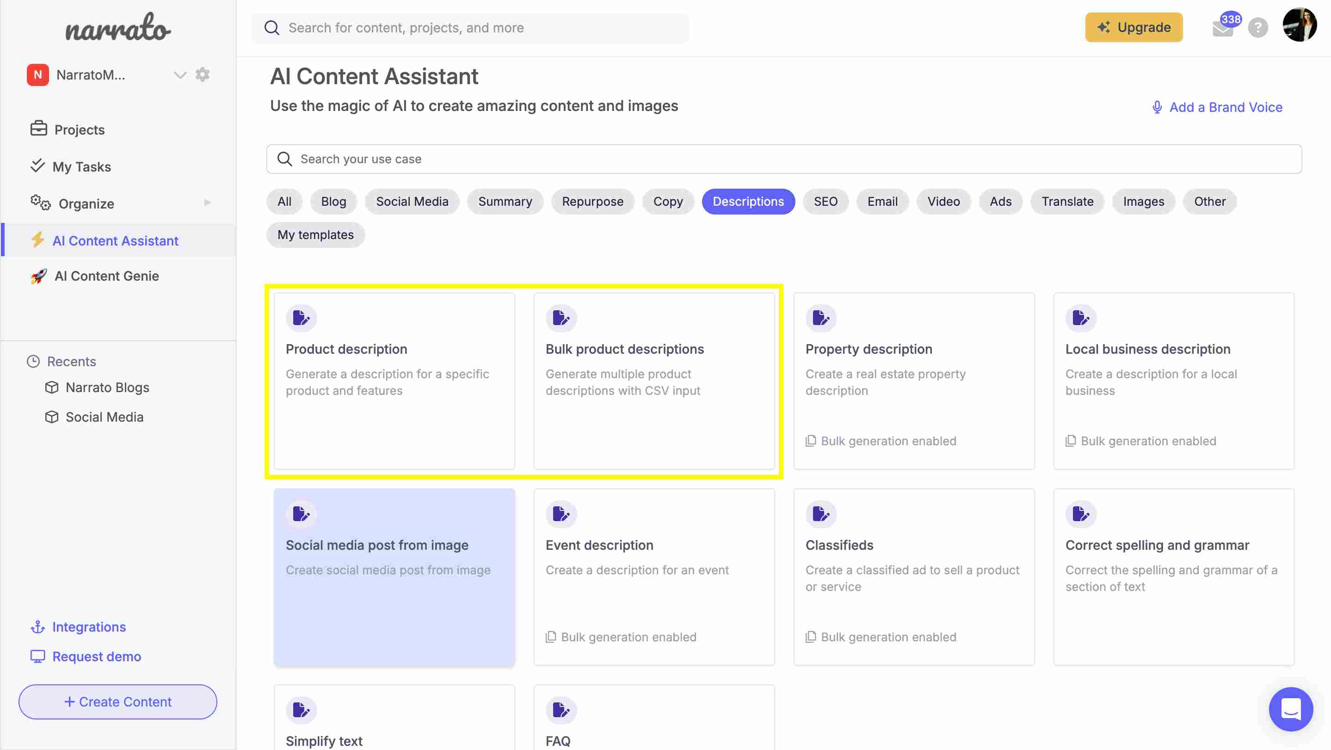
Task: Toggle to My Templates tab view
Action: coord(315,234)
